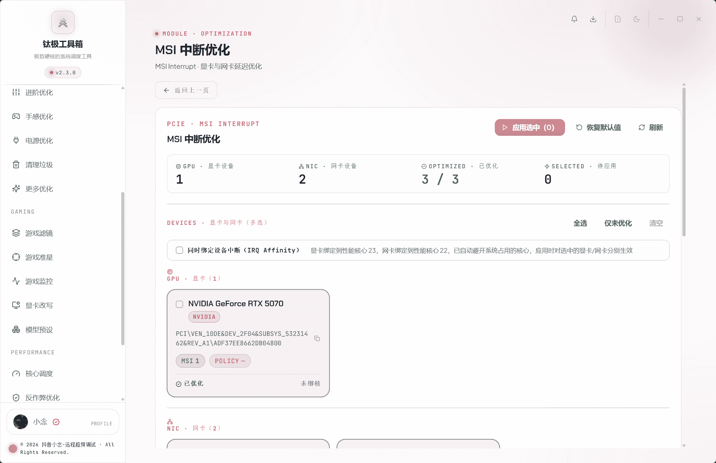This screenshot has width=716, height=463.
Task: Click the 游戏监控 pulse icon
Action: (x=16, y=281)
